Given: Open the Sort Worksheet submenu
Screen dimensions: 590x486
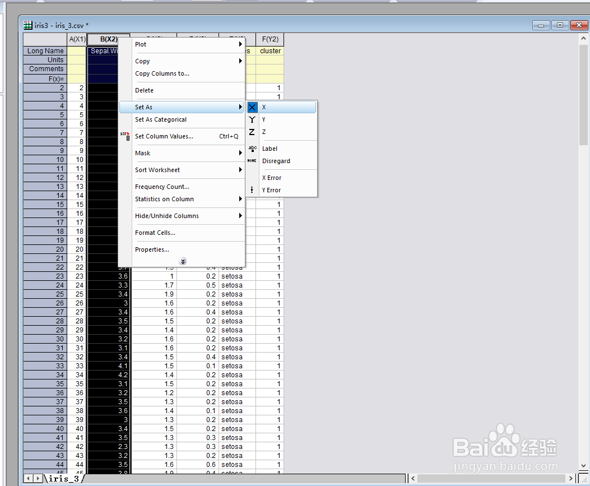Looking at the screenshot, I should coord(182,170).
